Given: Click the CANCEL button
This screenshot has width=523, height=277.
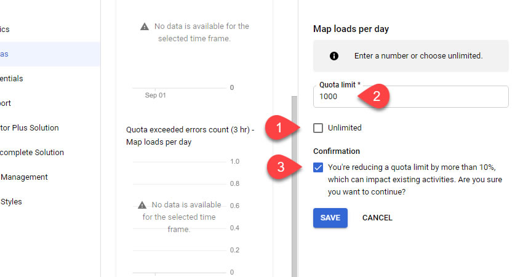Looking at the screenshot, I should pyautogui.click(x=377, y=218).
